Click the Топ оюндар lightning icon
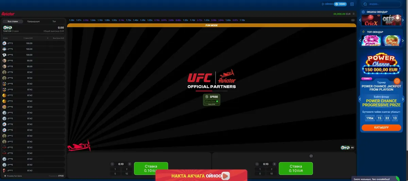The height and width of the screenshot is (181, 408). (x=363, y=32)
